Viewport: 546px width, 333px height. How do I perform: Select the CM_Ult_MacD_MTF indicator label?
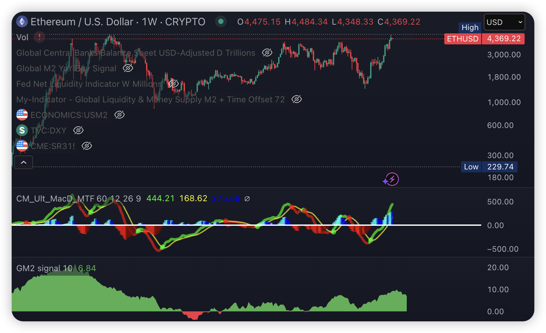[79, 199]
